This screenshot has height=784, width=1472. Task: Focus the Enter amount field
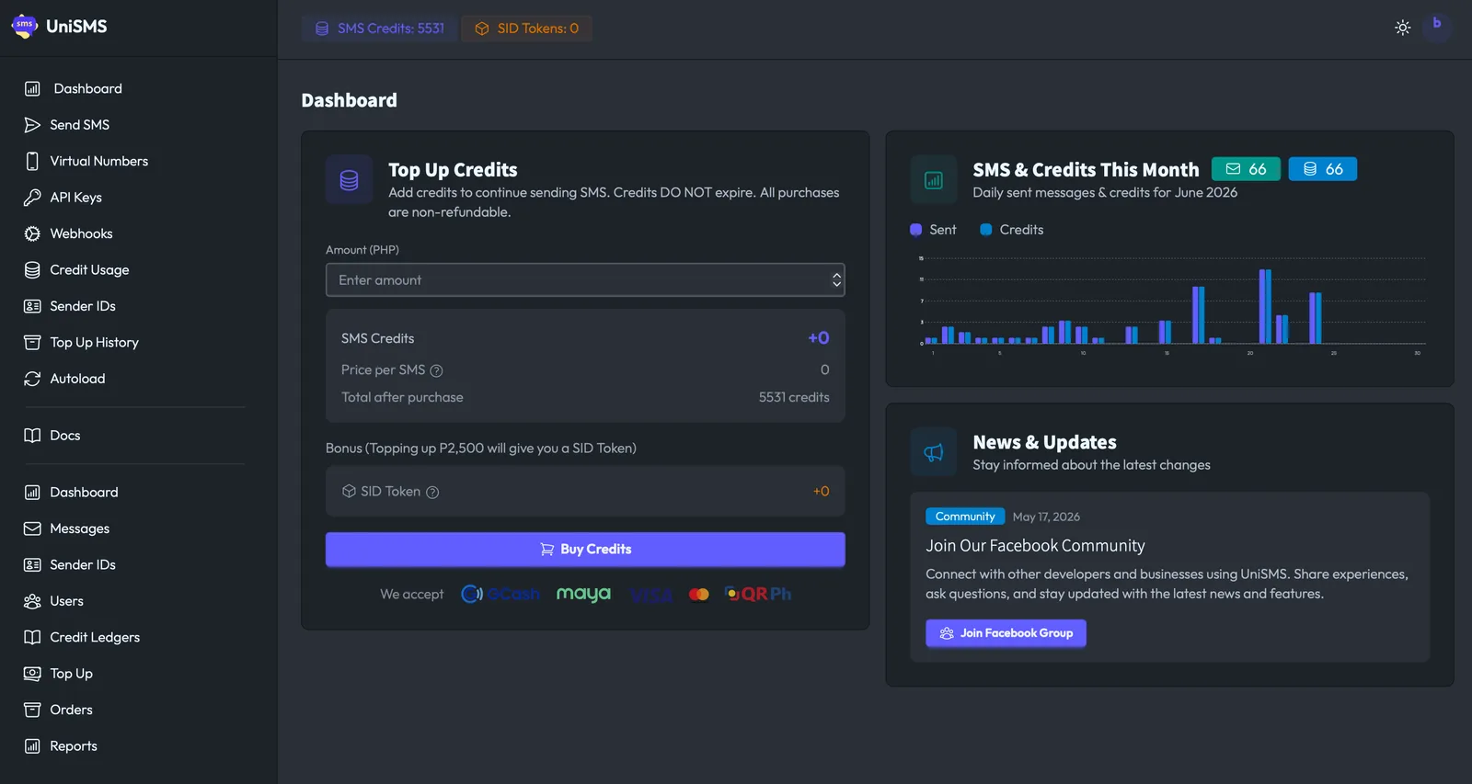585,280
